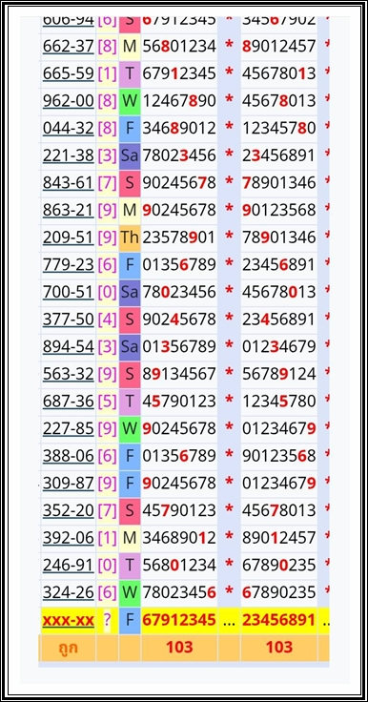Select the number sequence 90245678 for 863-21
Image resolution: width=368 pixels, height=702 pixels.
click(179, 210)
